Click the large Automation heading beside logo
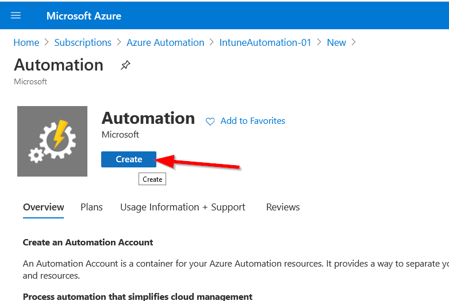This screenshot has width=449, height=301. [x=148, y=118]
